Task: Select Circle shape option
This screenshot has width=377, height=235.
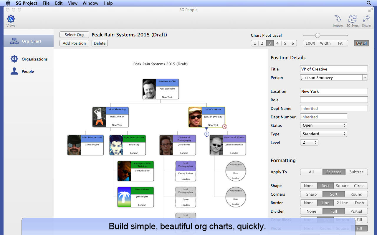Action: (x=359, y=186)
